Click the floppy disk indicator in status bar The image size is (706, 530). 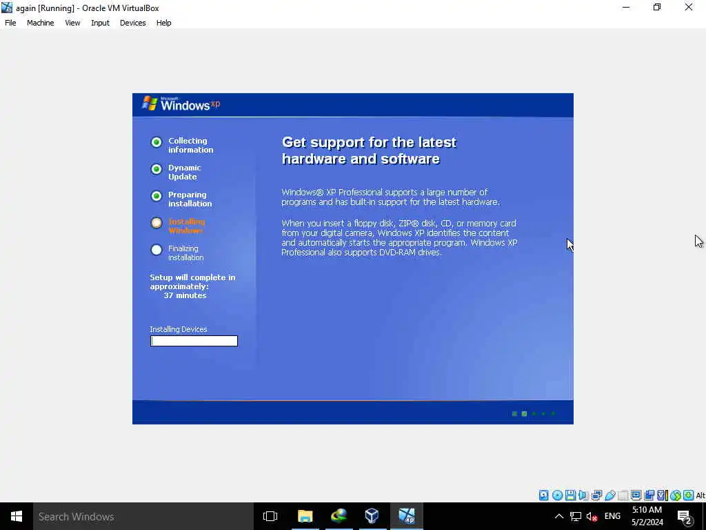tap(570, 495)
